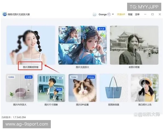
Task: Close the image enlarger window
Action: tap(160, 14)
